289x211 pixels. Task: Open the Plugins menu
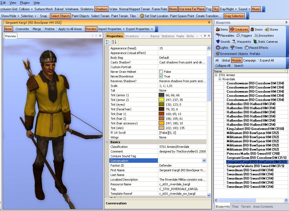pos(25,3)
